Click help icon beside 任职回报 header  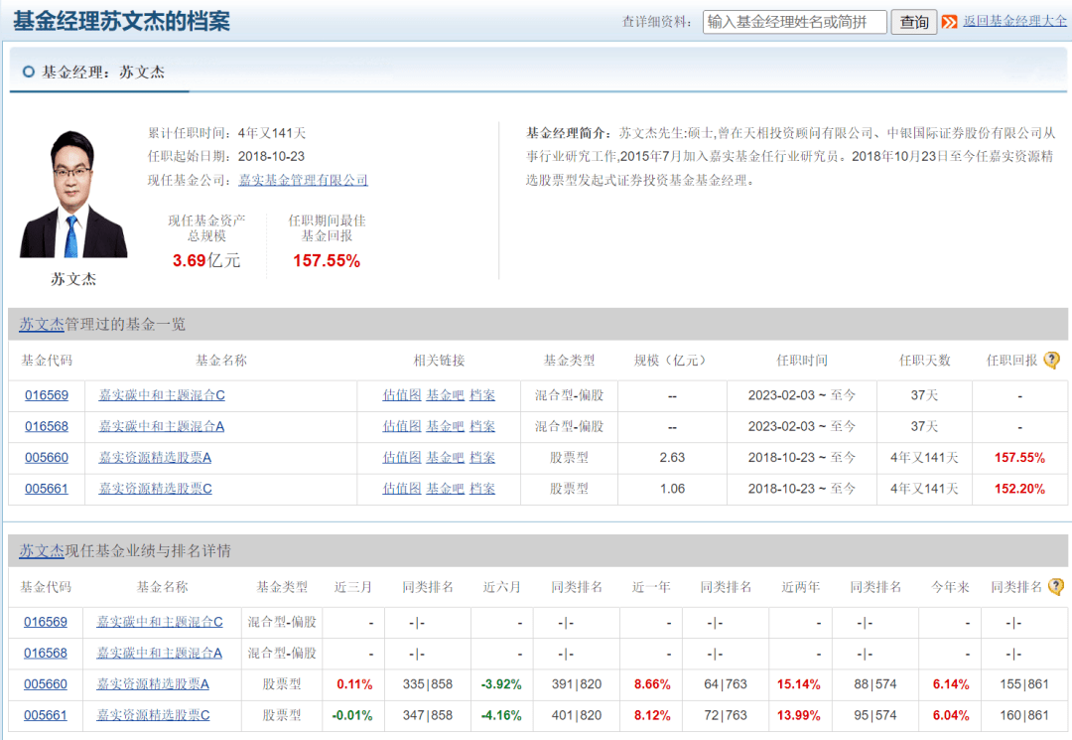click(x=1052, y=360)
